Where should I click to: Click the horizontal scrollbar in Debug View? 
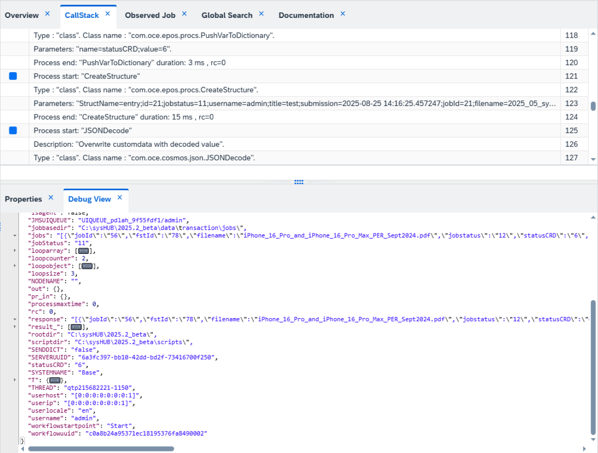coord(101,449)
